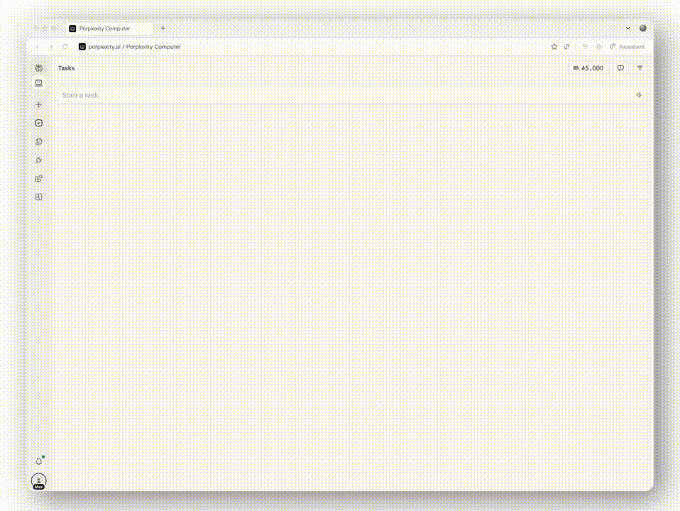Click the Perplexity logo in the sidebar
The width and height of the screenshot is (680, 511).
pyautogui.click(x=38, y=68)
